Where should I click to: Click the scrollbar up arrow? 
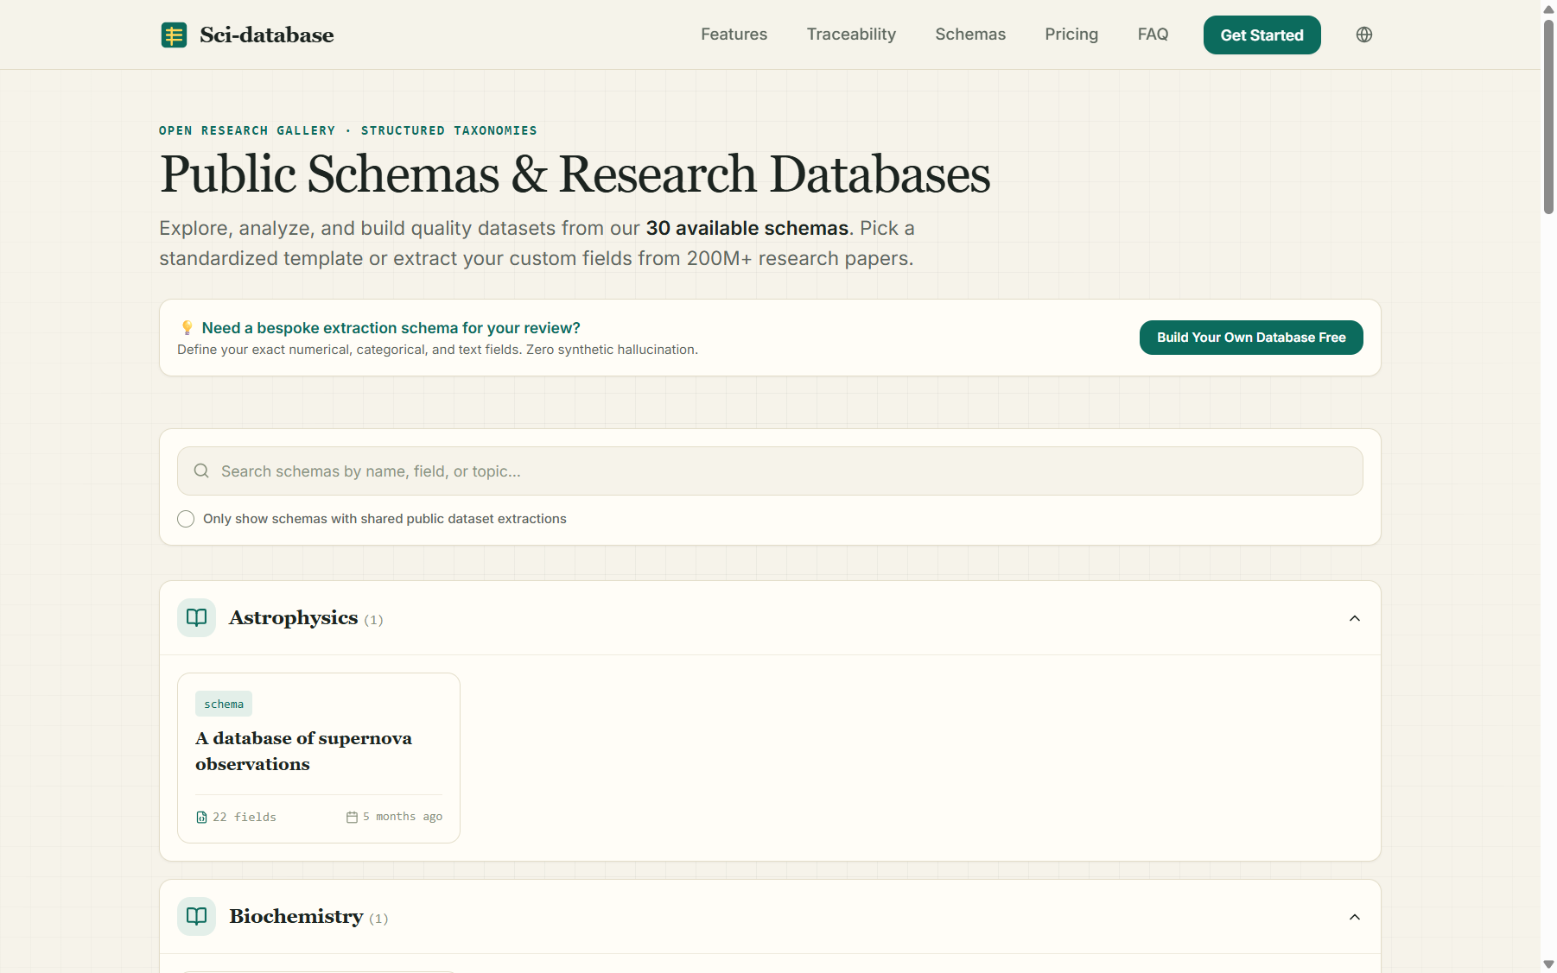click(x=1548, y=9)
